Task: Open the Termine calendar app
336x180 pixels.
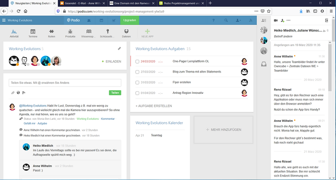Action: [33, 33]
